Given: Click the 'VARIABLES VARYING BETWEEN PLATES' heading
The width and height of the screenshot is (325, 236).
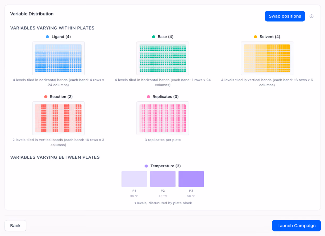Looking at the screenshot, I should (x=55, y=157).
